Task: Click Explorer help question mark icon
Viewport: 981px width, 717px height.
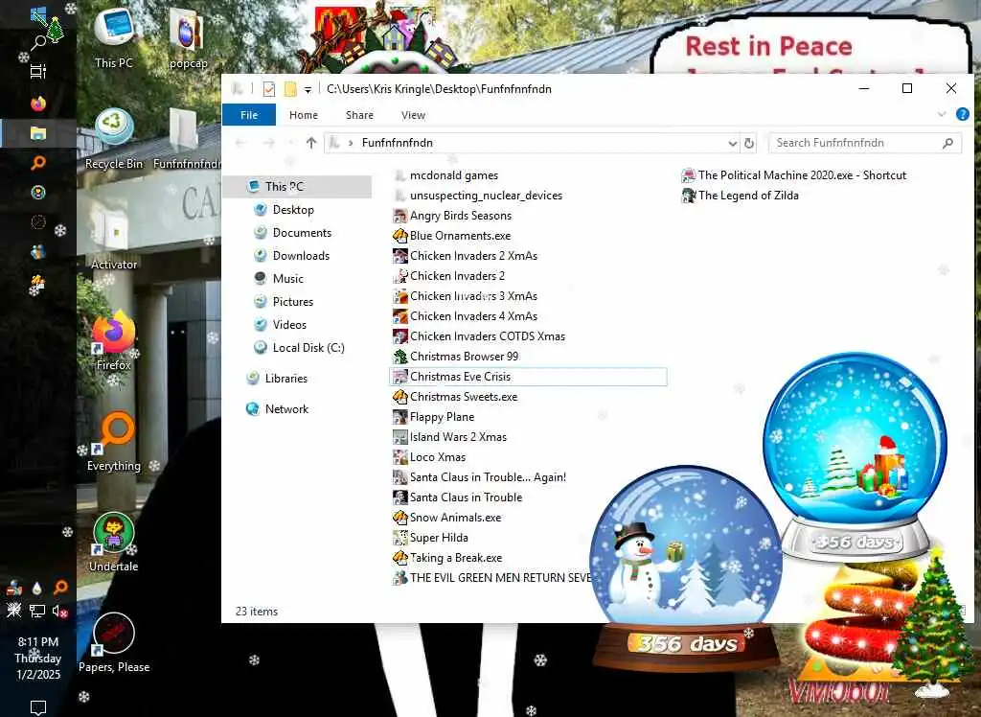Action: coord(962,114)
